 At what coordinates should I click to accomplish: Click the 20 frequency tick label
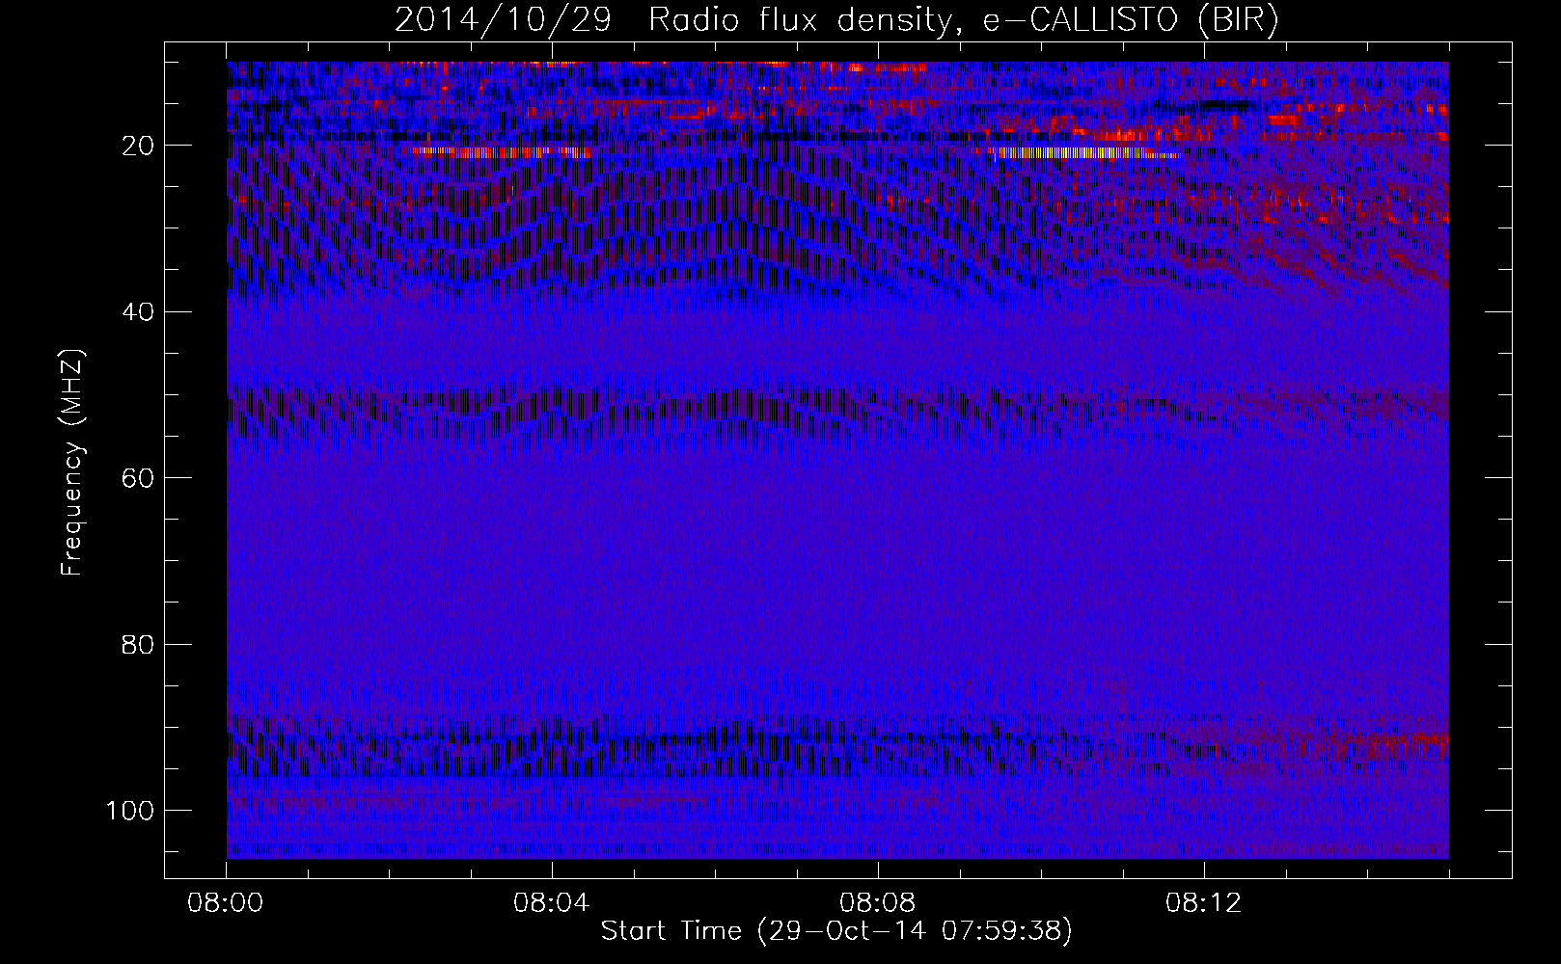coord(139,146)
